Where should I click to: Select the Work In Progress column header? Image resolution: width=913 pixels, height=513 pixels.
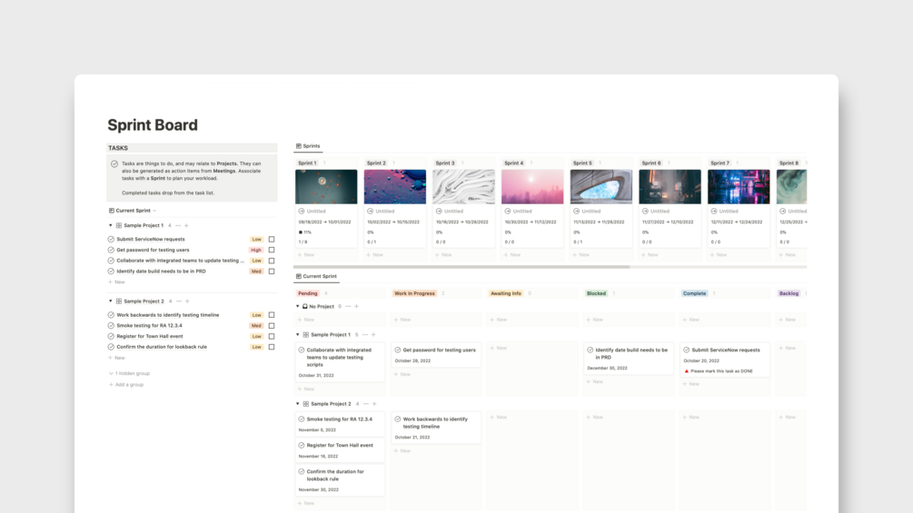point(414,293)
